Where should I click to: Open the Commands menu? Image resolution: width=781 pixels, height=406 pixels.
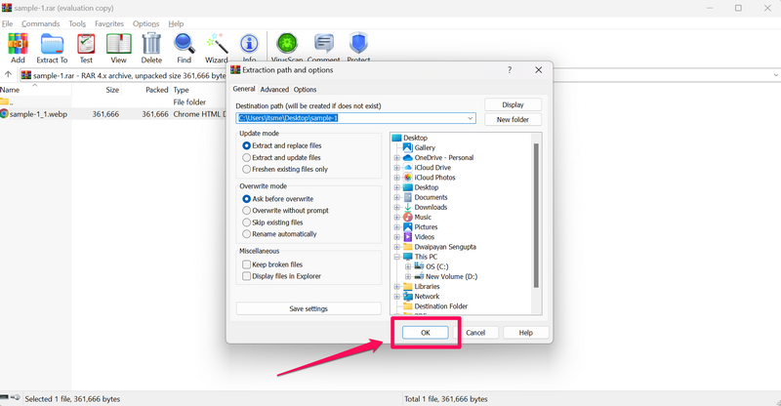point(40,23)
